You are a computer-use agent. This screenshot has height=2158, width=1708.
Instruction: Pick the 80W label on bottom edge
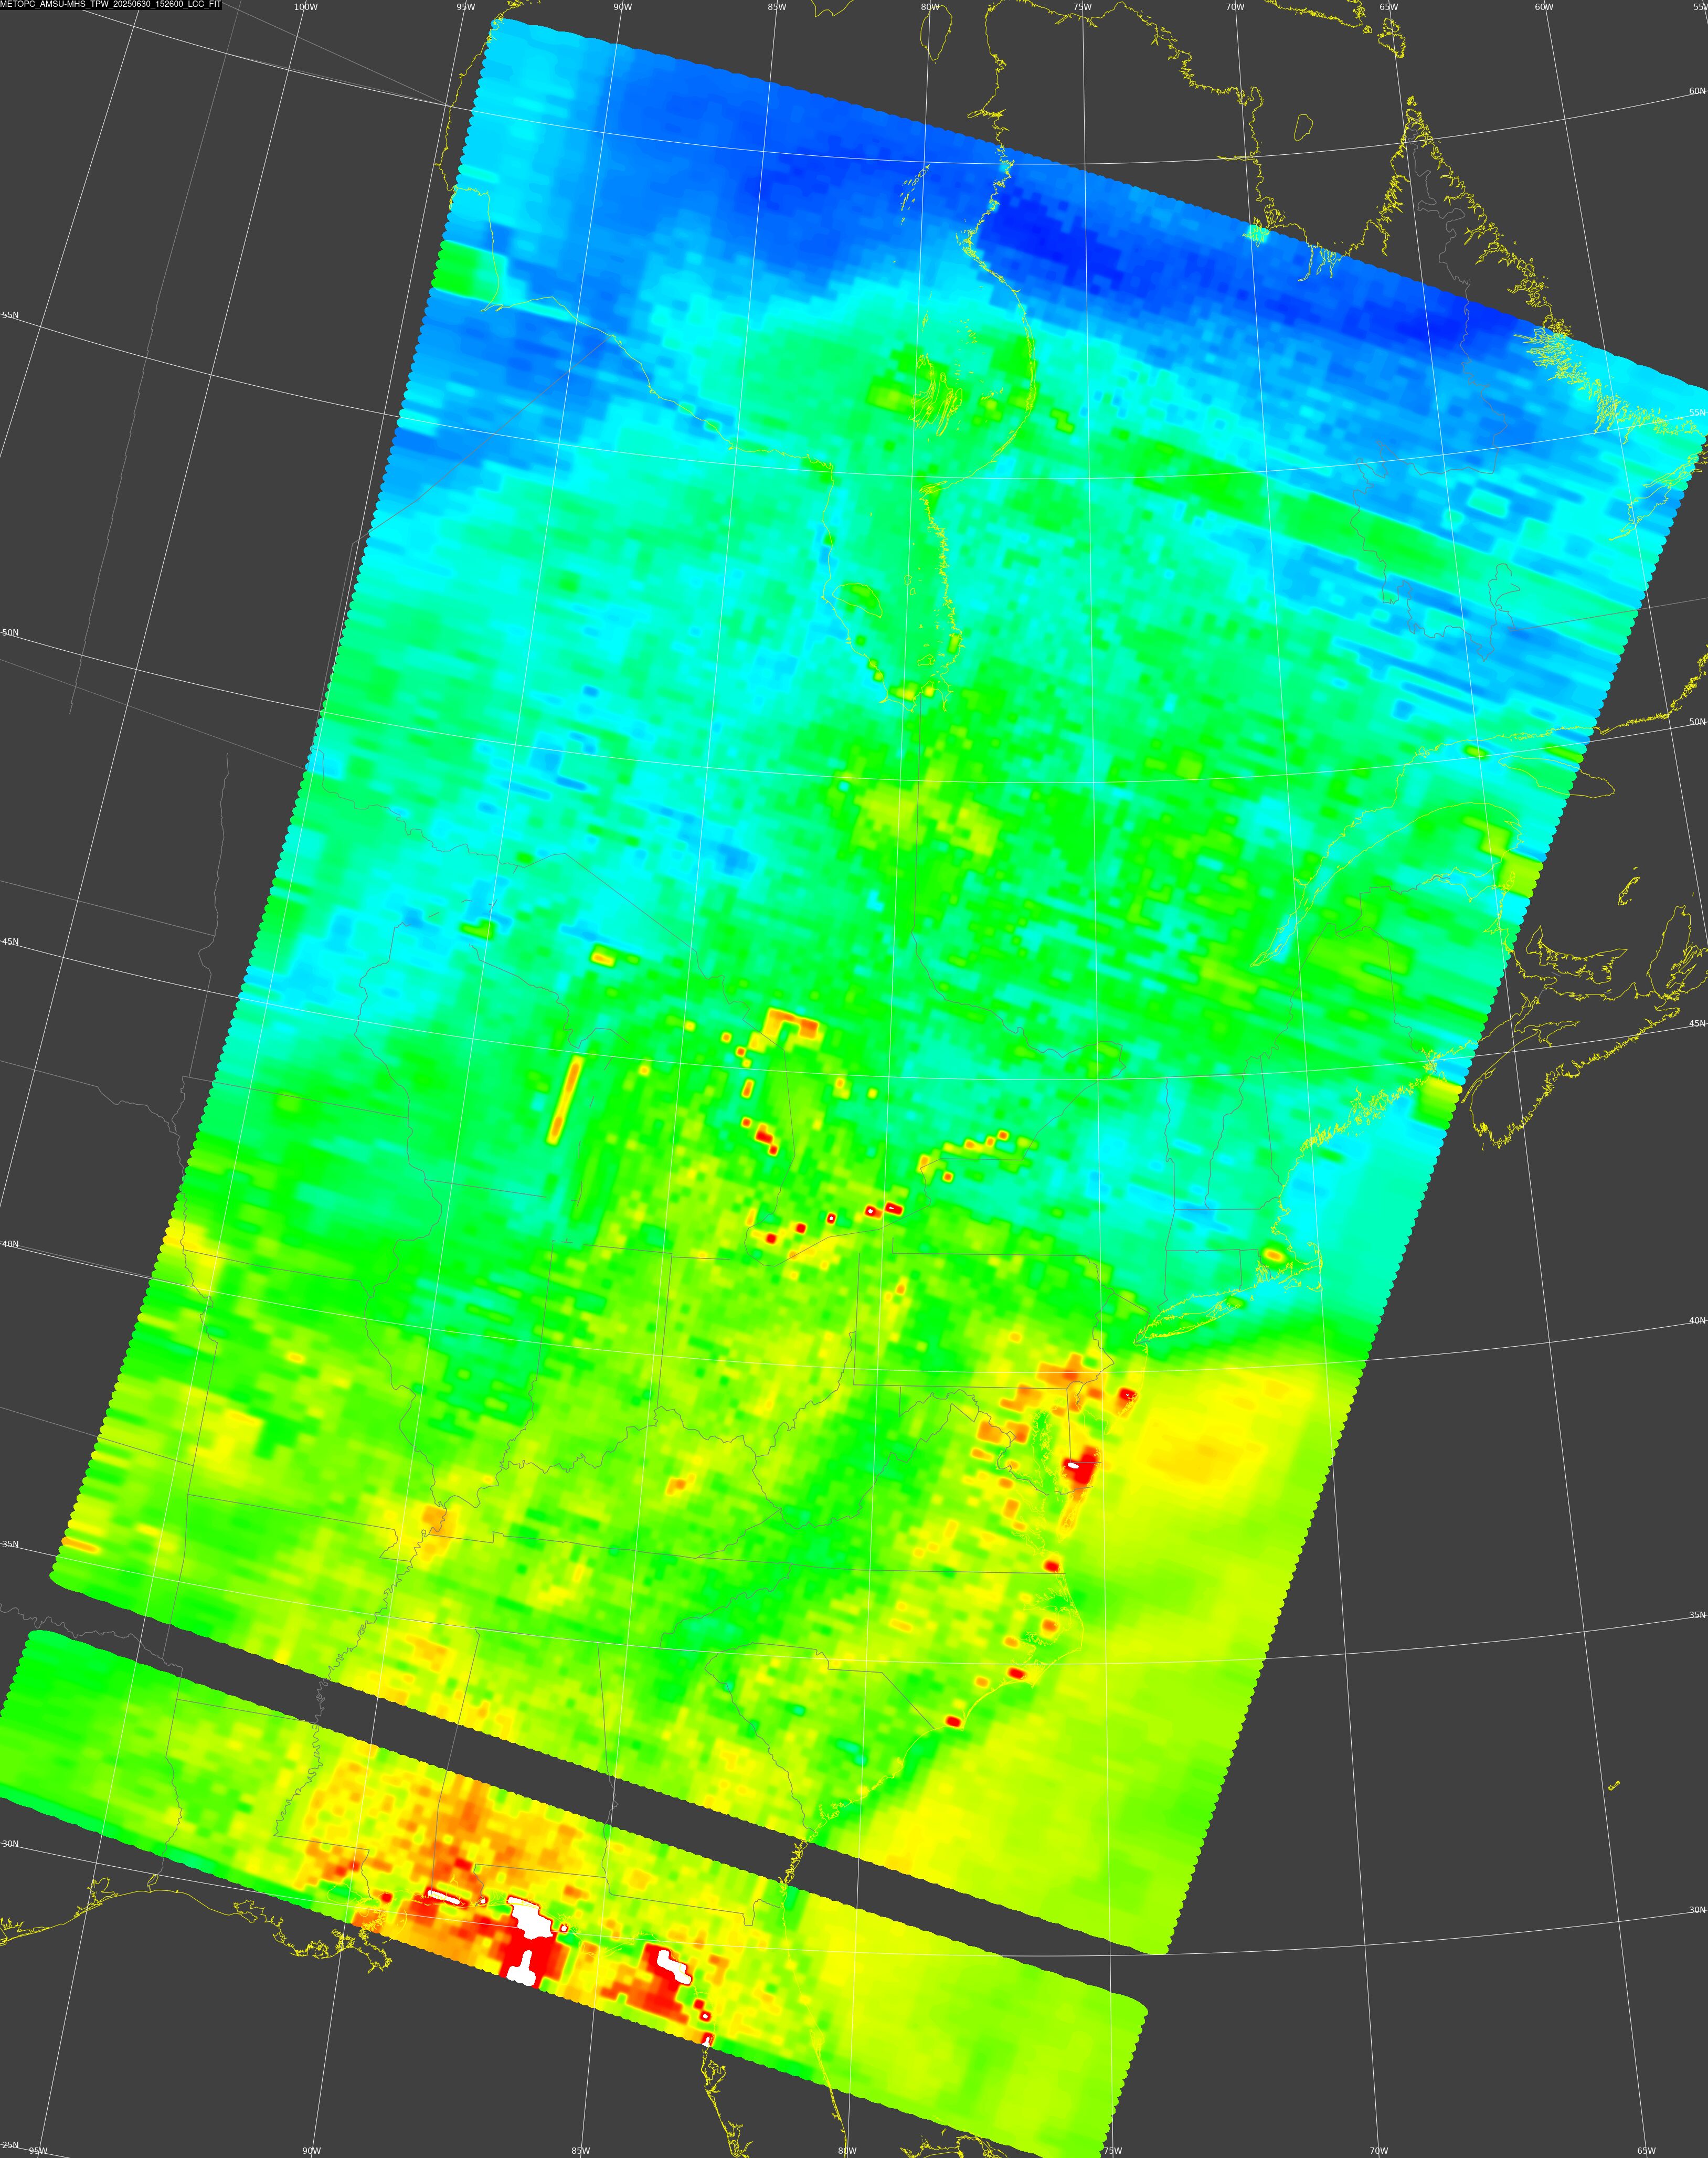(x=847, y=2151)
